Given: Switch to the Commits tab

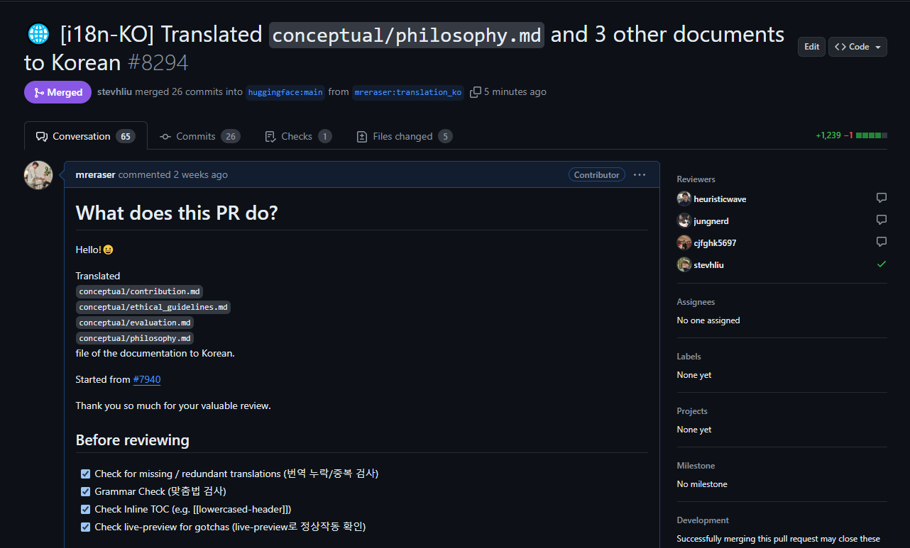Looking at the screenshot, I should [199, 136].
